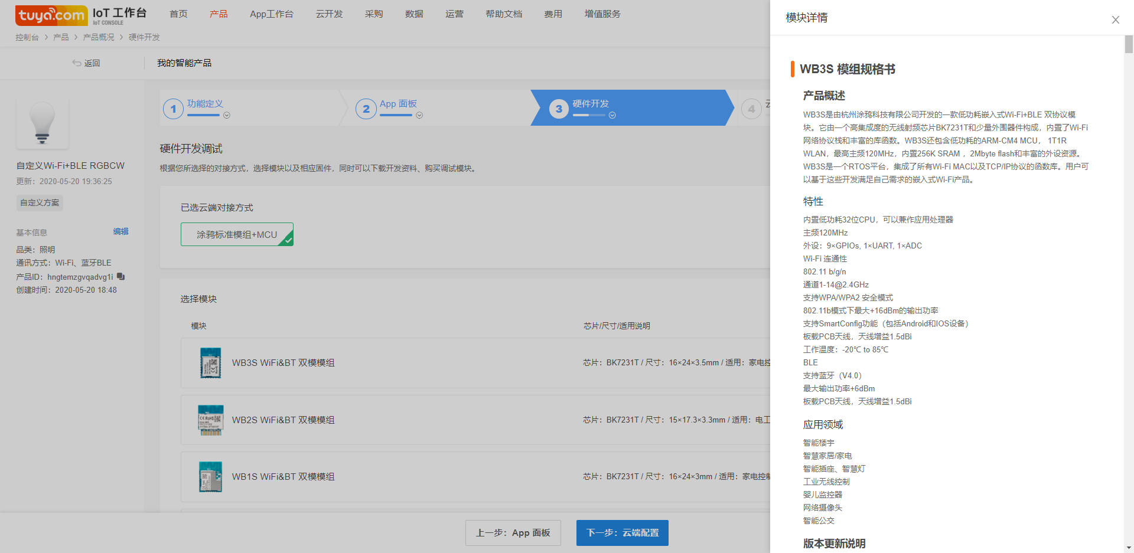Click step 3 circle icon 硬件开发
The height and width of the screenshot is (553, 1134).
(559, 109)
